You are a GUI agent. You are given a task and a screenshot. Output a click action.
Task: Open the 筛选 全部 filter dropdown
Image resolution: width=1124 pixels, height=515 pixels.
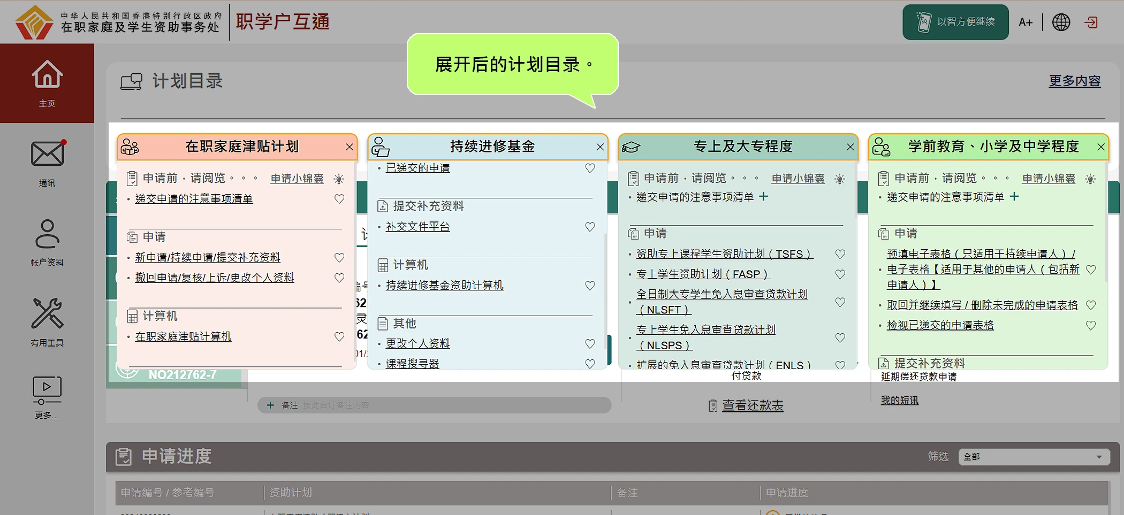[1034, 457]
